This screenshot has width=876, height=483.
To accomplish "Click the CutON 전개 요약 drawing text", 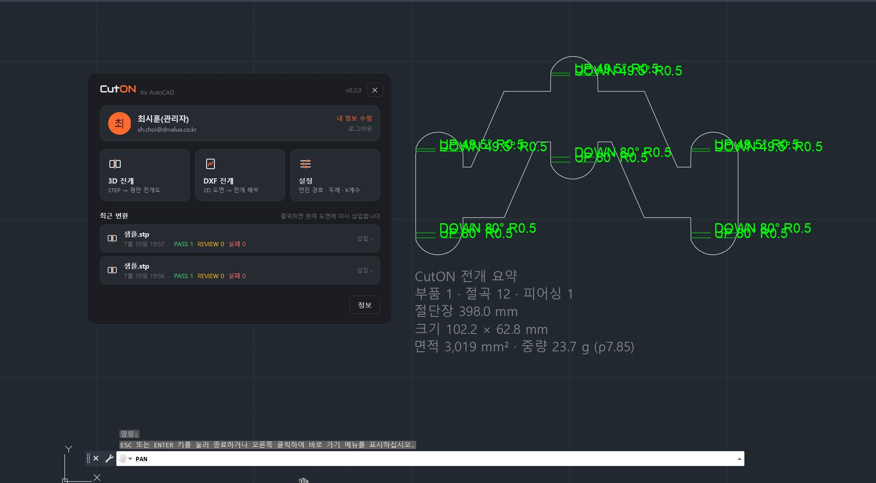I will [x=466, y=276].
